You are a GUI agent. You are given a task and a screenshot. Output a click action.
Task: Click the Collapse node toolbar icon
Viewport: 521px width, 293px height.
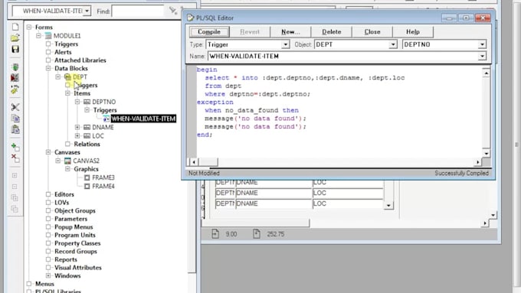pos(15,187)
